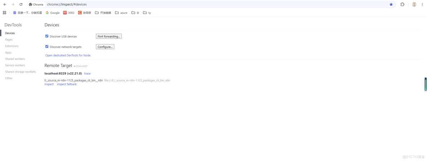Select Devices in the sidebar

point(10,33)
